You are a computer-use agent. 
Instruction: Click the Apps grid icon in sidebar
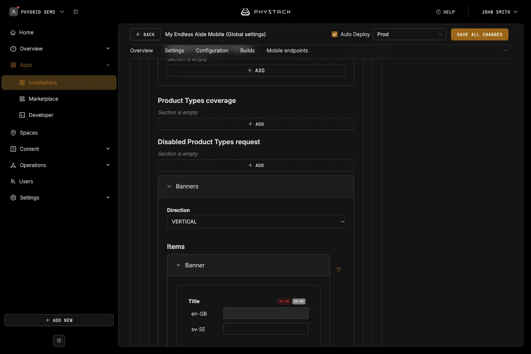click(x=13, y=65)
